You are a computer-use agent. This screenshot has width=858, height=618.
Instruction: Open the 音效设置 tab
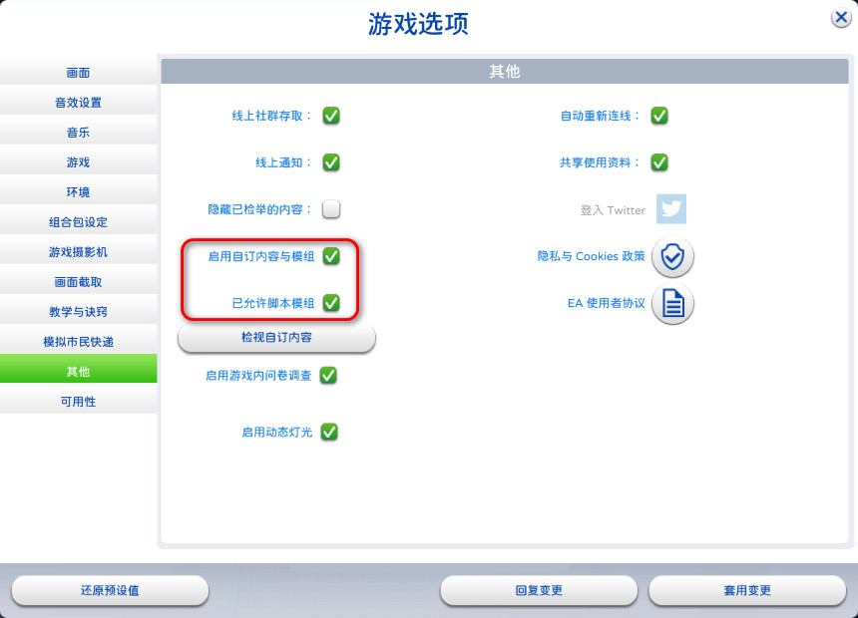pos(78,103)
